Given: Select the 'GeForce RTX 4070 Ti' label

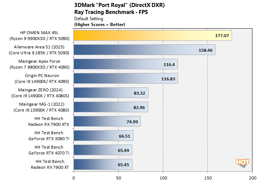Looking at the screenshot, I should point(49,153).
